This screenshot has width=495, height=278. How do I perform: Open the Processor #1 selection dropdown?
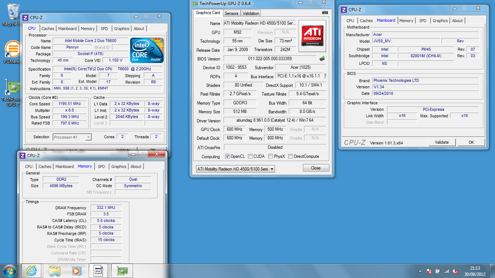coord(72,137)
